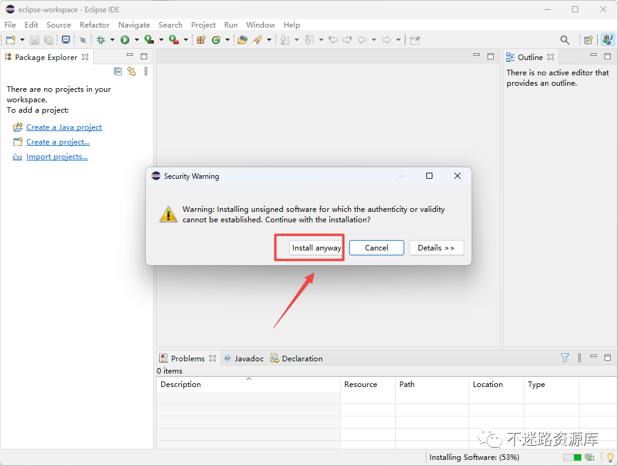This screenshot has height=466, width=618.
Task: Switch to the Java perspective button
Action: [x=608, y=40]
